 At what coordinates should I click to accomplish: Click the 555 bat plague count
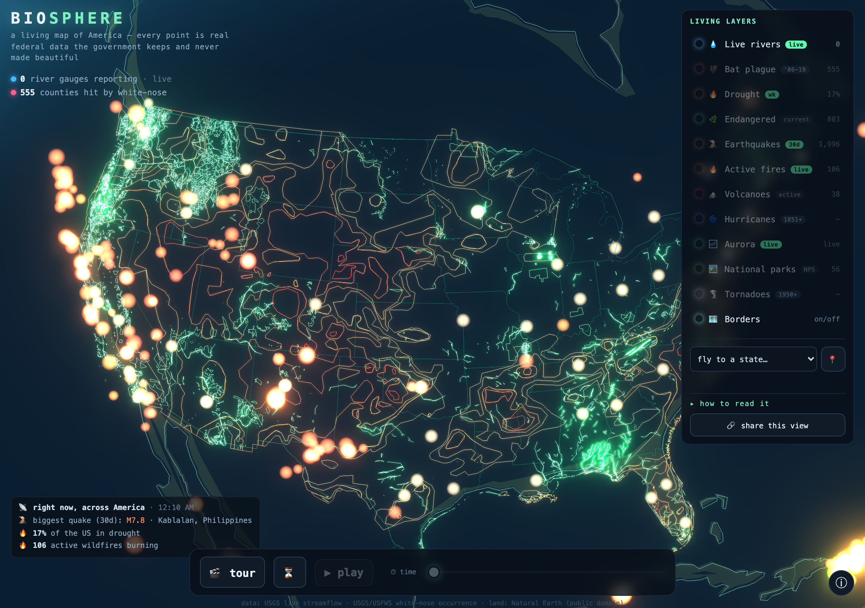coord(833,69)
